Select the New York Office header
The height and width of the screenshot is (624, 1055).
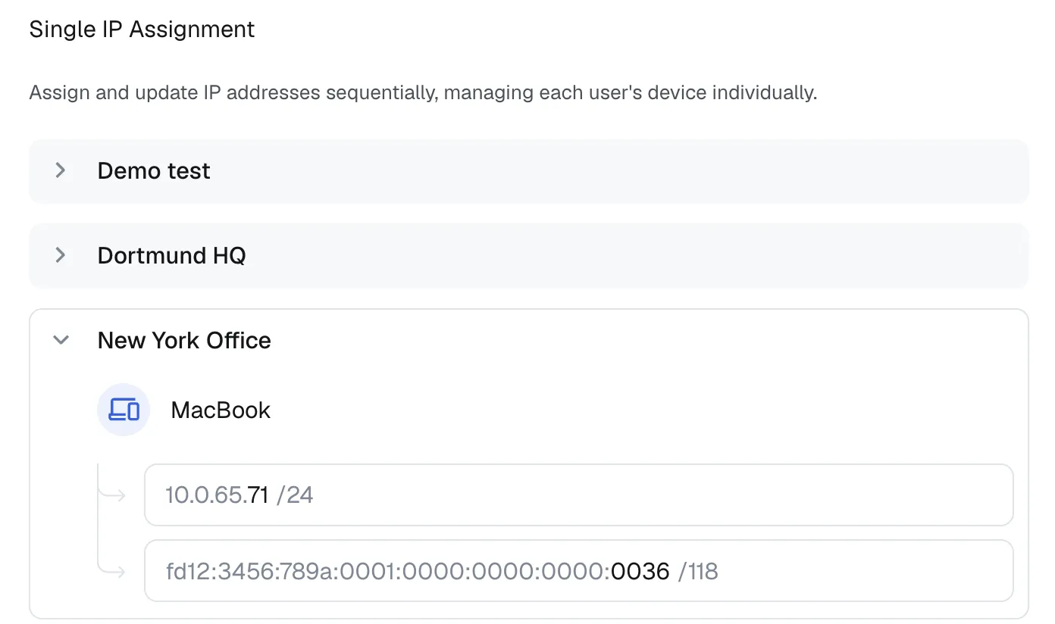[184, 340]
